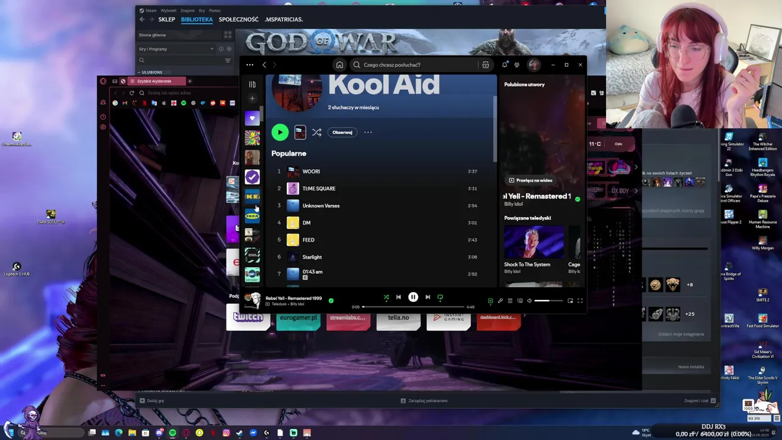782x440 pixels.
Task: Open the Spotify profile avatar menu
Action: coord(534,65)
